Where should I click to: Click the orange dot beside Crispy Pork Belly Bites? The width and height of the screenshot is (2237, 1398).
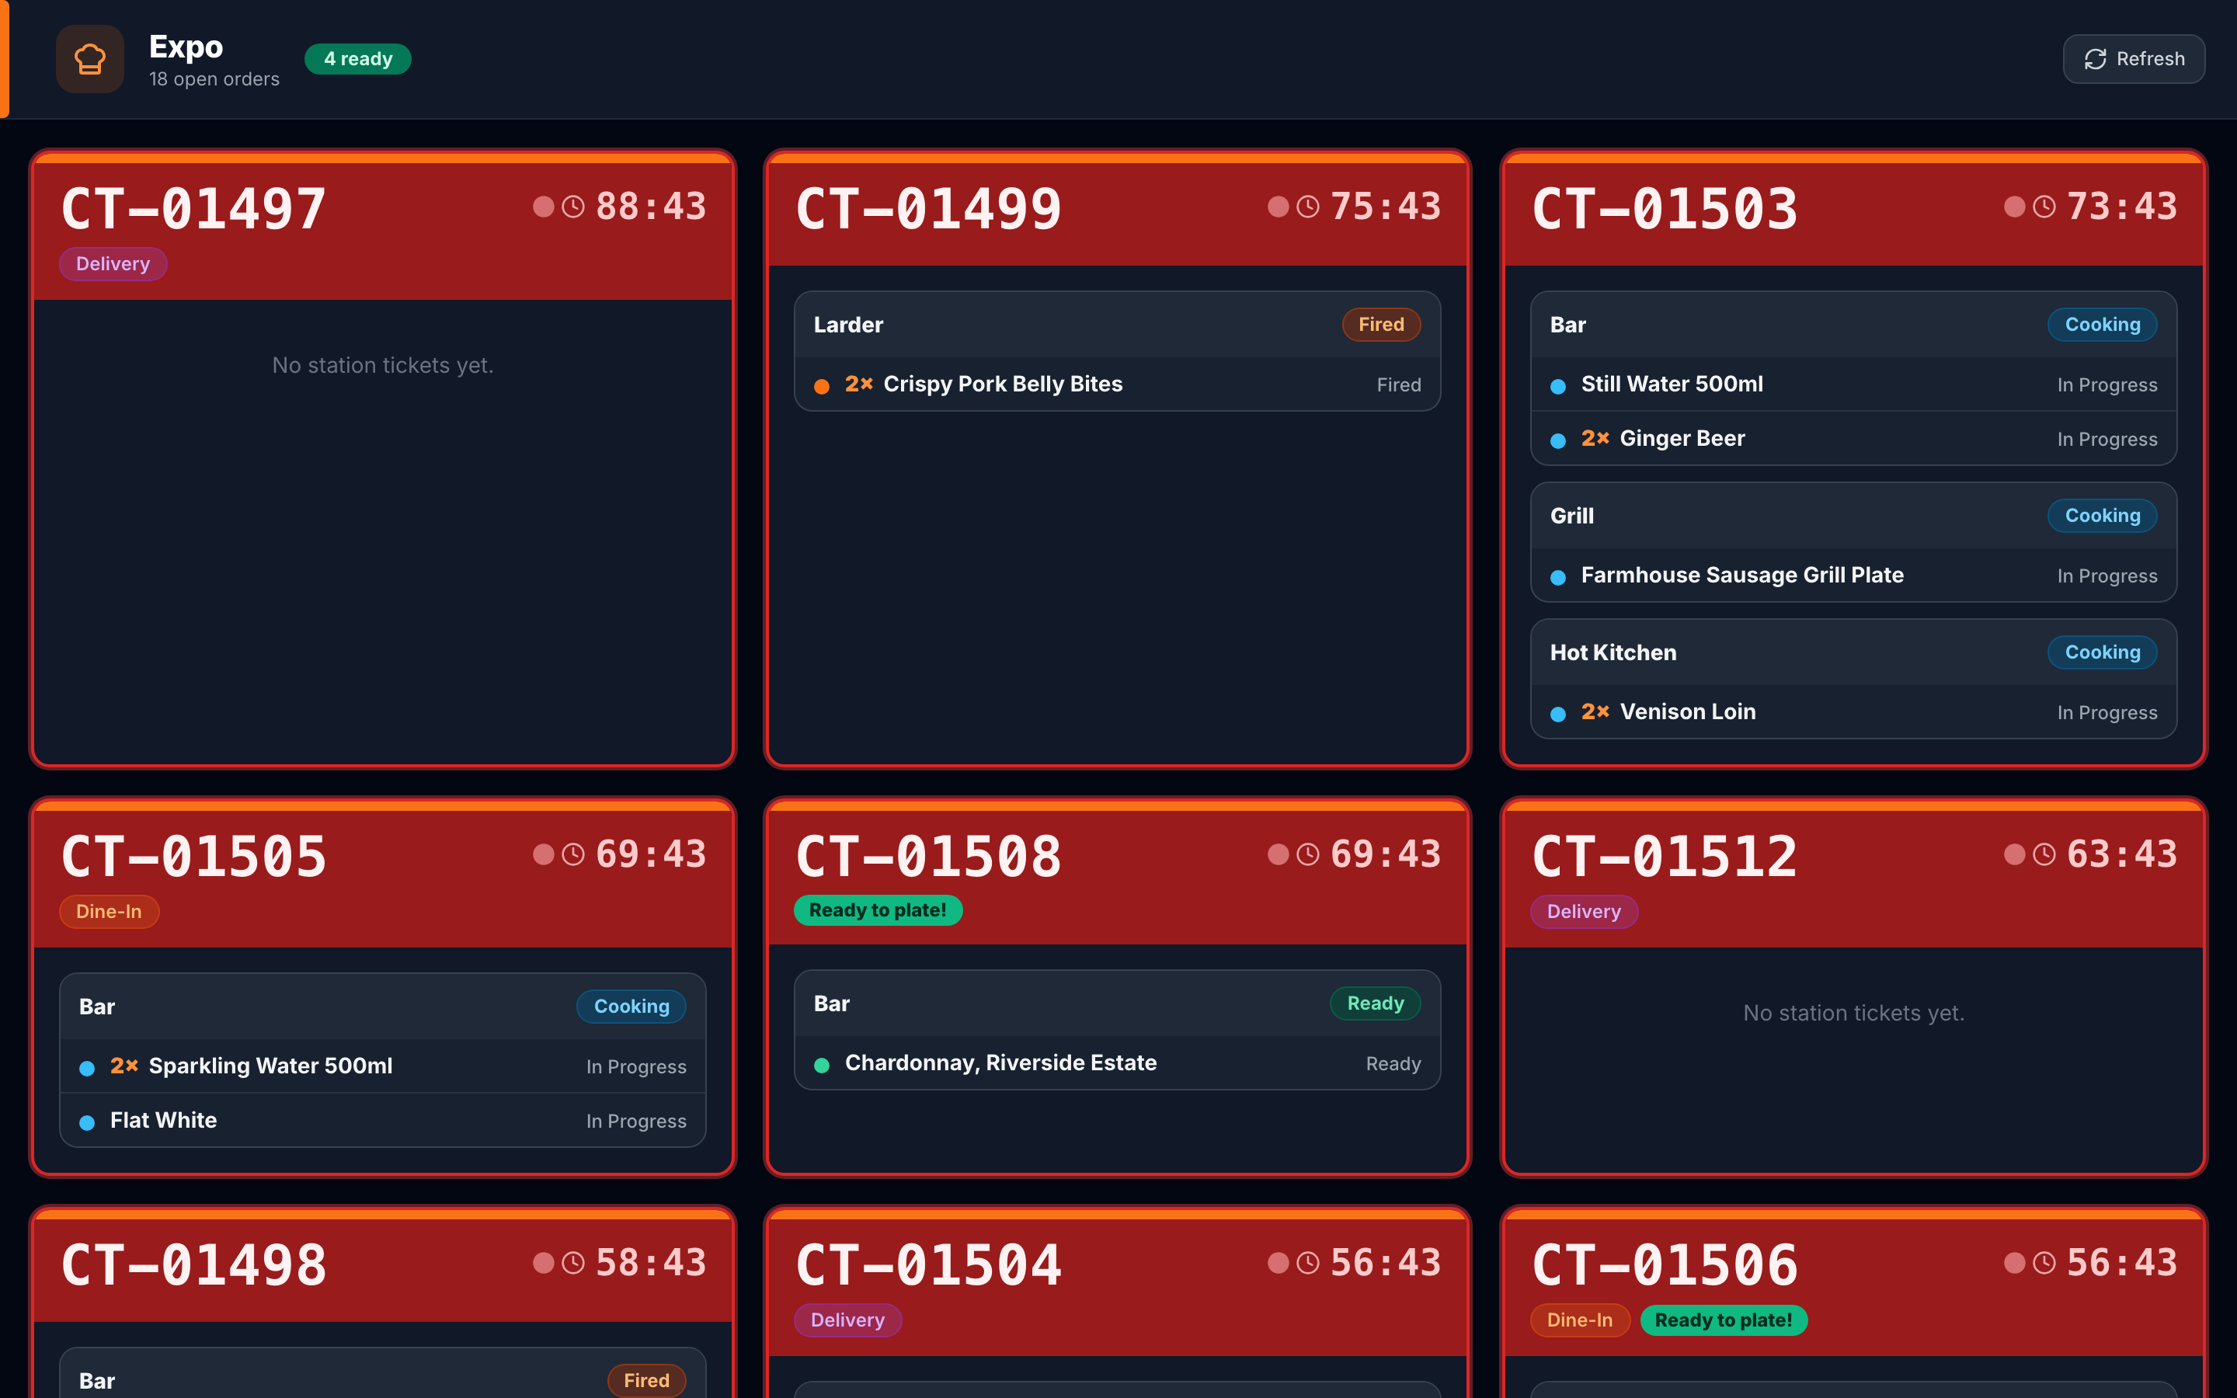822,387
